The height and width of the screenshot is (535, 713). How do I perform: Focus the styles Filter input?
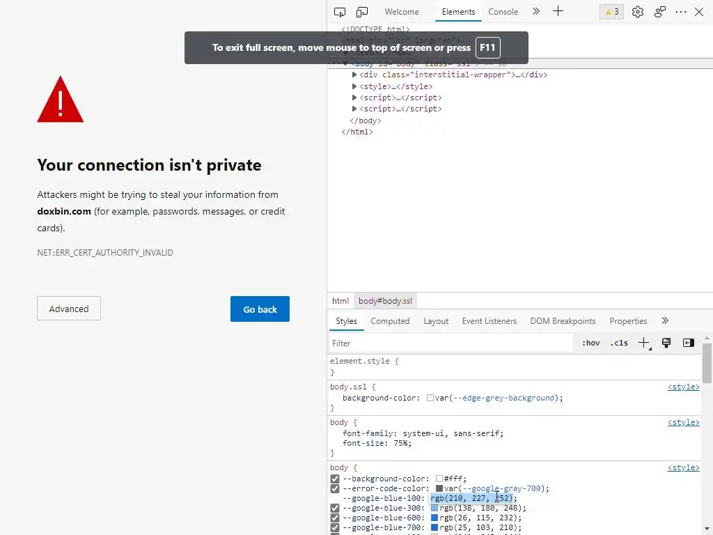click(450, 343)
